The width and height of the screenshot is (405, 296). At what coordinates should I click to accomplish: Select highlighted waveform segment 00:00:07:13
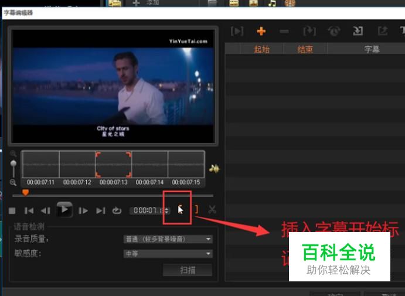pyautogui.click(x=114, y=165)
